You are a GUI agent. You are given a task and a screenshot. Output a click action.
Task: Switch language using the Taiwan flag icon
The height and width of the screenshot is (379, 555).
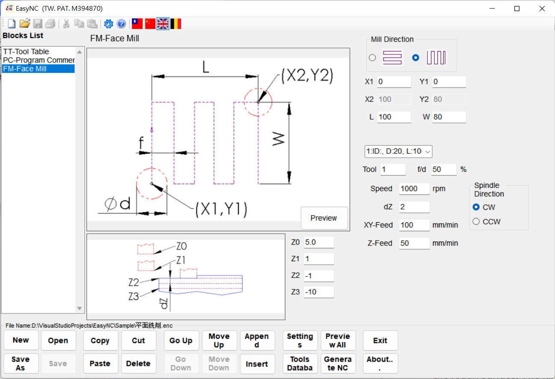click(x=137, y=24)
